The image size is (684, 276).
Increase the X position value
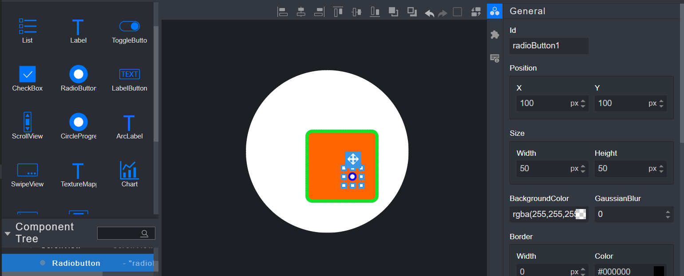[583, 101]
